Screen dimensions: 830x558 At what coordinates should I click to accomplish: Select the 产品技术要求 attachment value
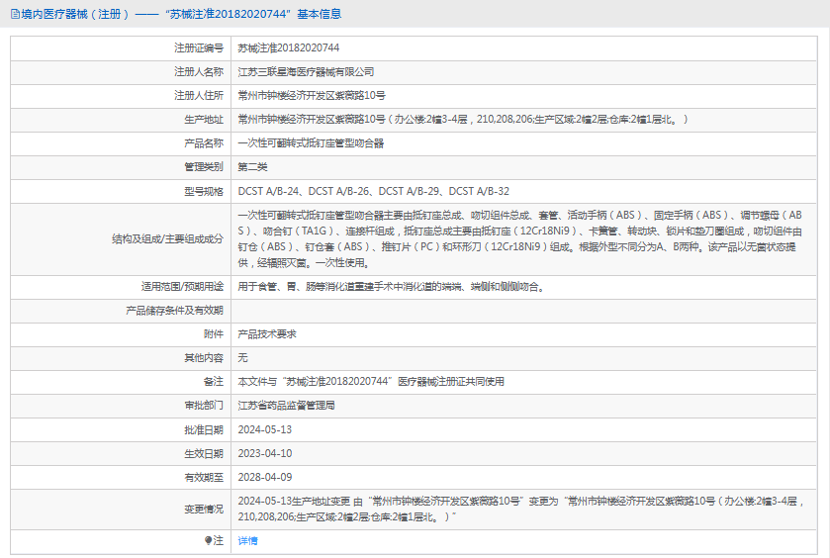(x=267, y=334)
